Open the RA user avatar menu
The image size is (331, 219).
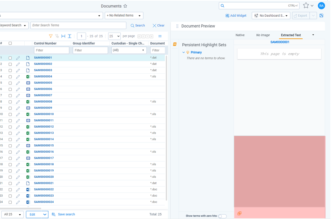coord(321,6)
